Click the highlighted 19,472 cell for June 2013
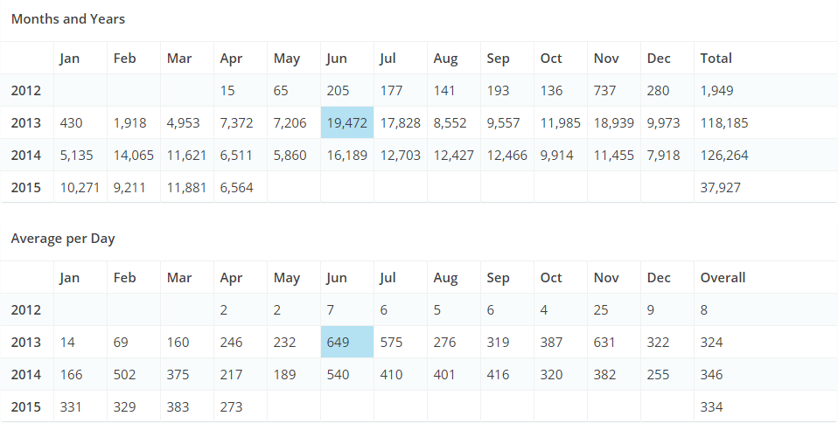The height and width of the screenshot is (423, 838). (347, 123)
